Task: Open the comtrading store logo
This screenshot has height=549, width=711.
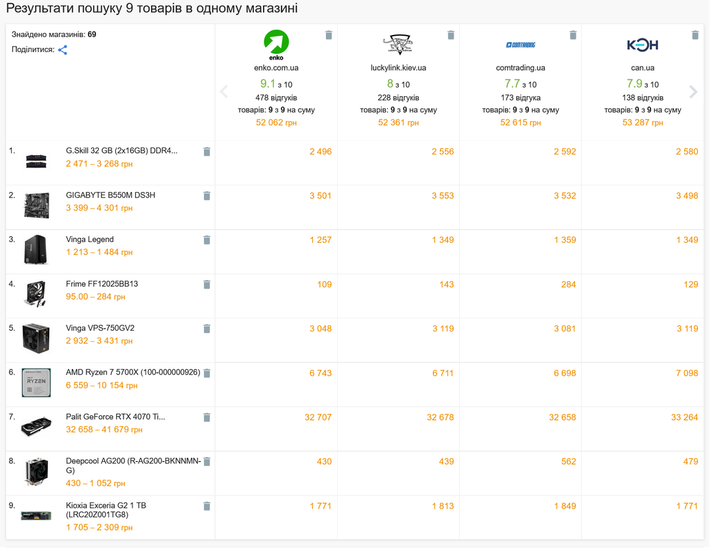Action: tap(520, 45)
